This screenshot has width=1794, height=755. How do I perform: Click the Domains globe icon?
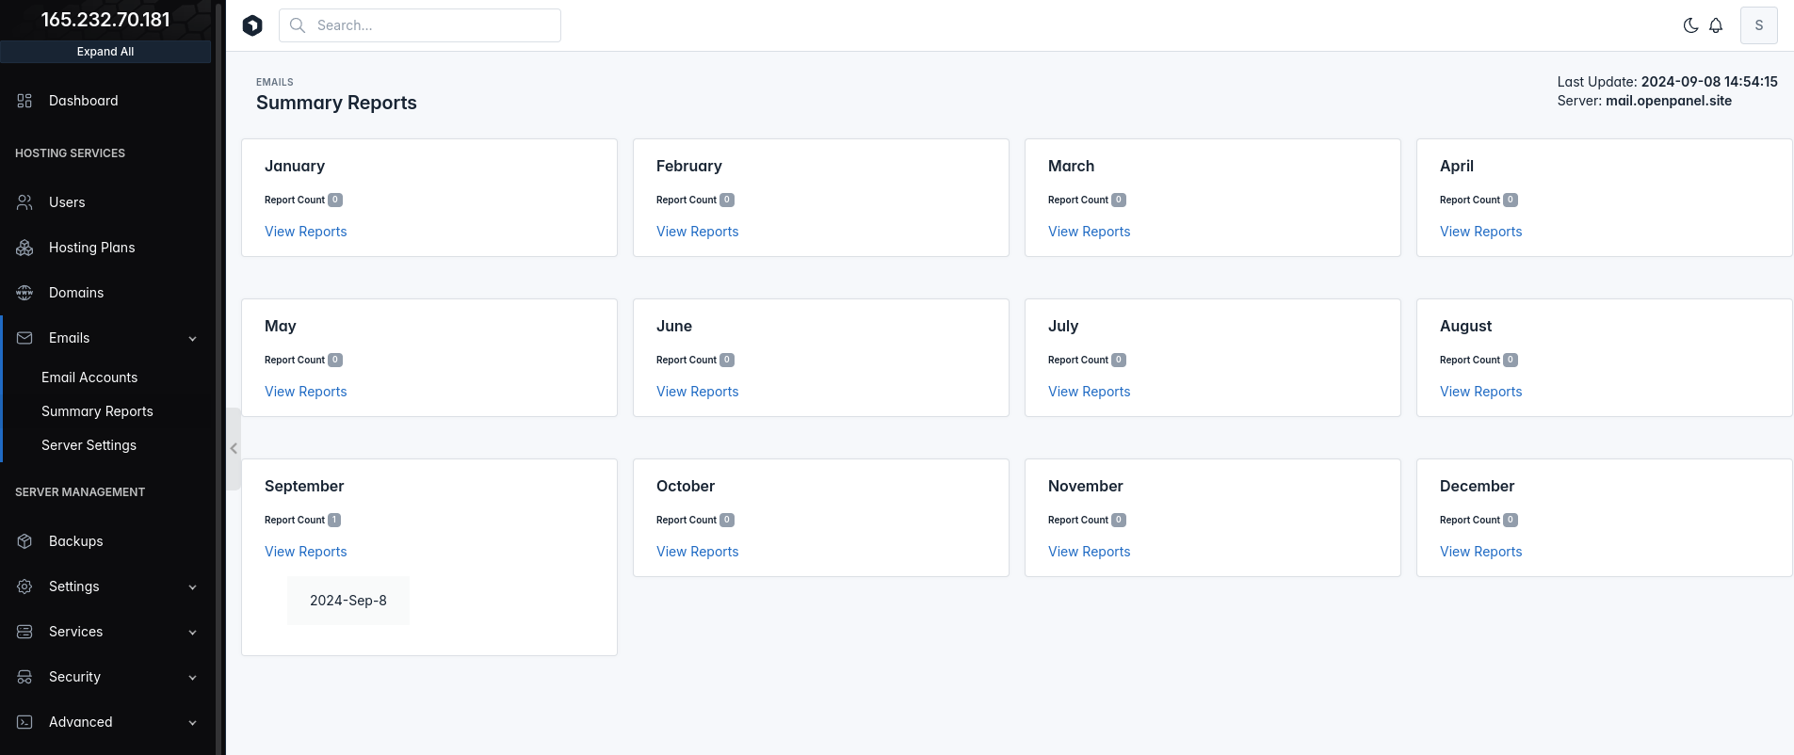[24, 293]
